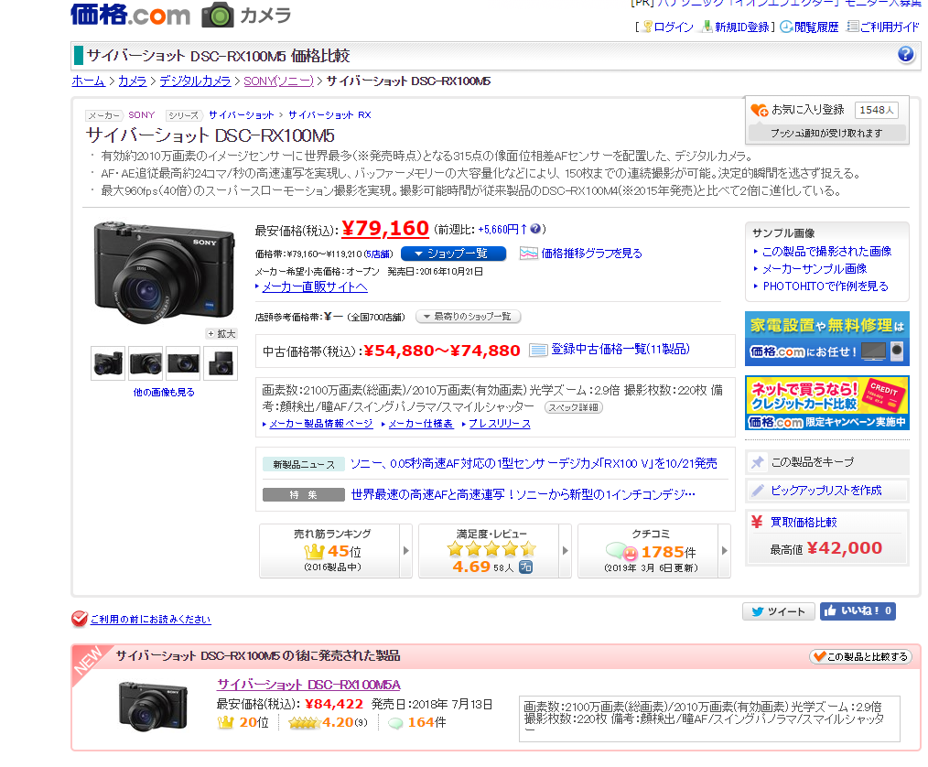The height and width of the screenshot is (767, 928).
Task: Open この製品で撮影された画像 link
Action: pos(826,252)
